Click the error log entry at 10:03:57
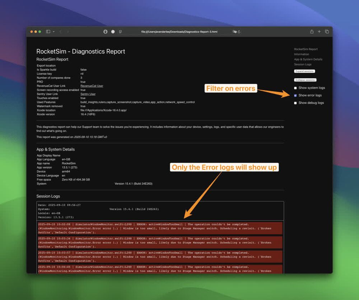The image size is (359, 300). click(x=160, y=257)
